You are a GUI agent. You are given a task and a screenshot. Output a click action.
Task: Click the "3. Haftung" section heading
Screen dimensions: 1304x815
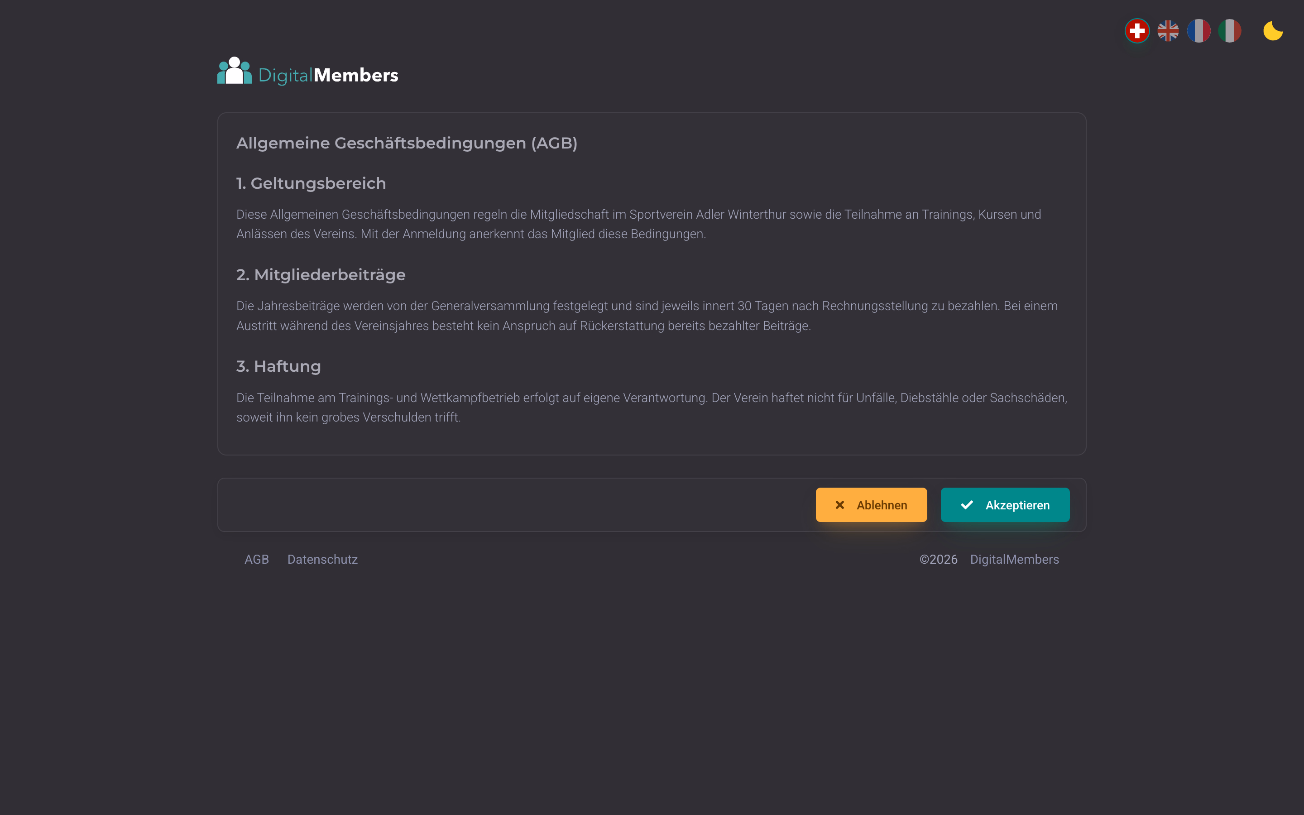[x=278, y=367]
